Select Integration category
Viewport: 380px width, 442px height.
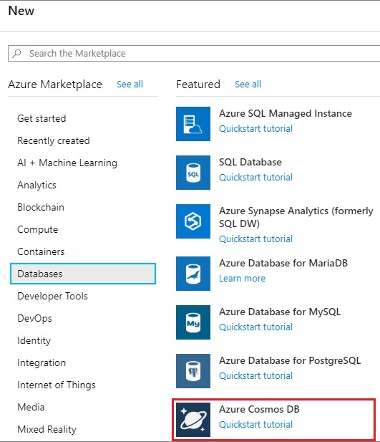point(42,362)
